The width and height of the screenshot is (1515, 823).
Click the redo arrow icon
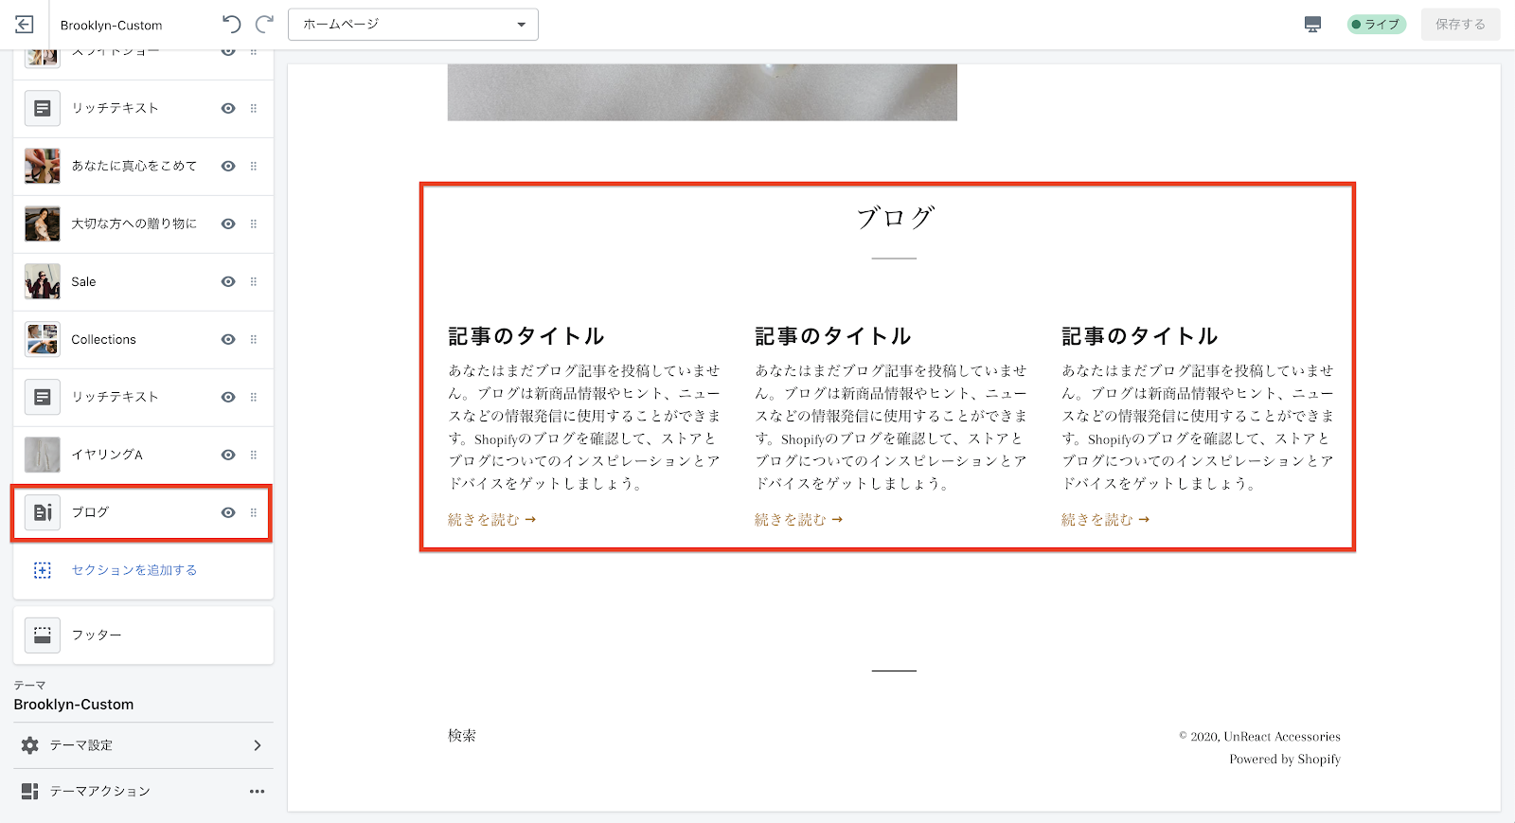265,25
